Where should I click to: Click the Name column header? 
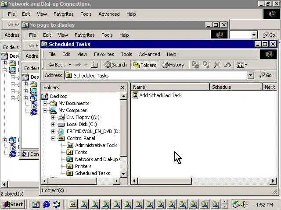pos(170,87)
